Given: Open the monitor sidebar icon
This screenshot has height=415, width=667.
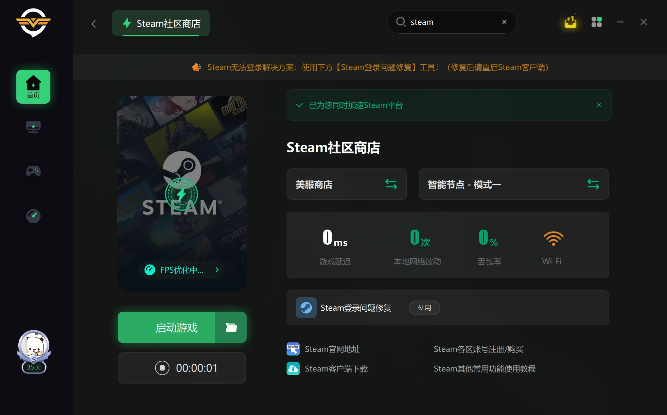Looking at the screenshot, I should click(x=33, y=127).
